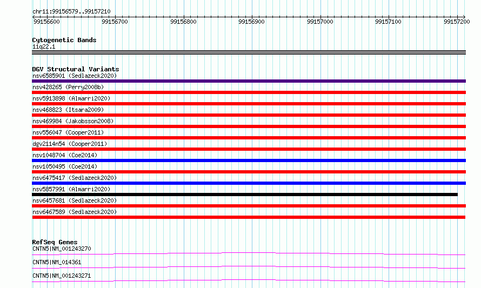Click the blue bar under nsv6475417
This screenshot has height=288, width=481.
click(249, 183)
